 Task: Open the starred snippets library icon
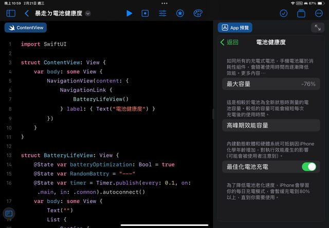point(179,13)
